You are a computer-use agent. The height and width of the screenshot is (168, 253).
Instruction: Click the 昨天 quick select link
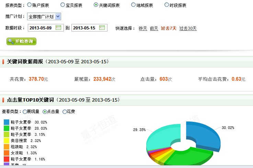(143, 28)
